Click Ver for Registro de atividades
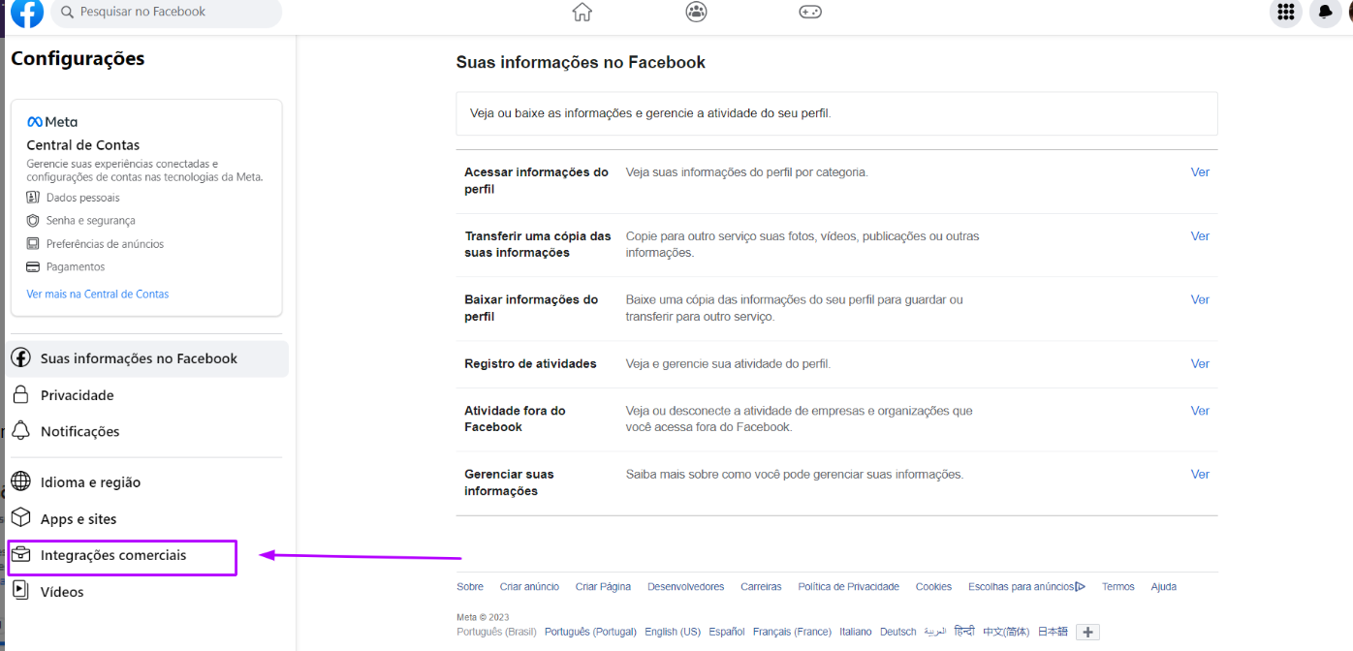This screenshot has width=1353, height=651. coord(1200,363)
